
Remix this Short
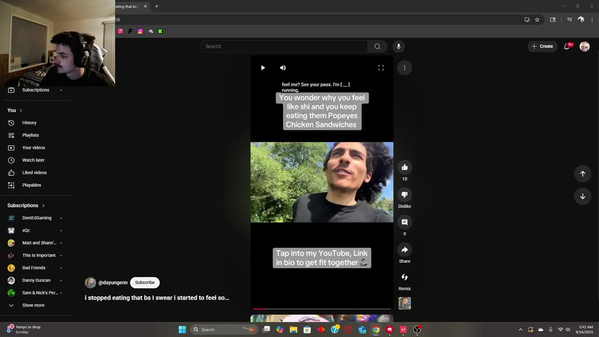tap(405, 277)
